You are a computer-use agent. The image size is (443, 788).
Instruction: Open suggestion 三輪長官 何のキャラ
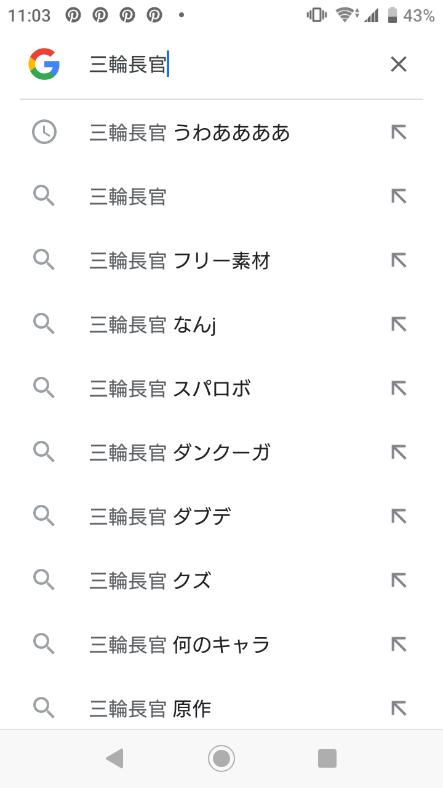pyautogui.click(x=180, y=645)
